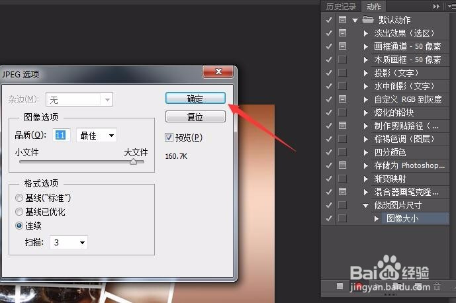This screenshot has width=456, height=303.
Task: Select the 水中倒影（文字） action row
Action: 404,86
